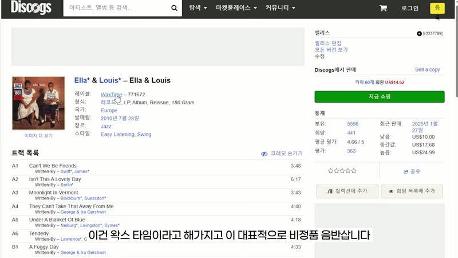The image size is (458, 258).
Task: Click the A Foggy Day track title
Action: coord(44,247)
